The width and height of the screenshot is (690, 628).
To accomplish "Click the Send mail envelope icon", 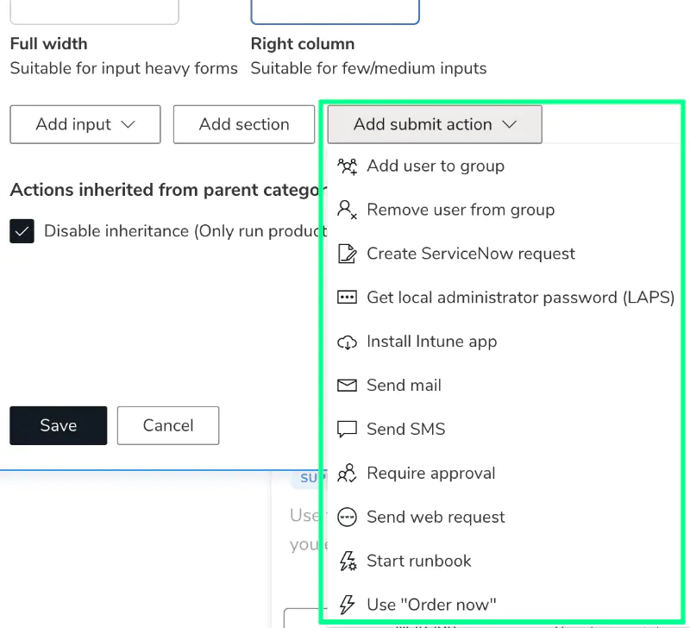I will click(348, 386).
